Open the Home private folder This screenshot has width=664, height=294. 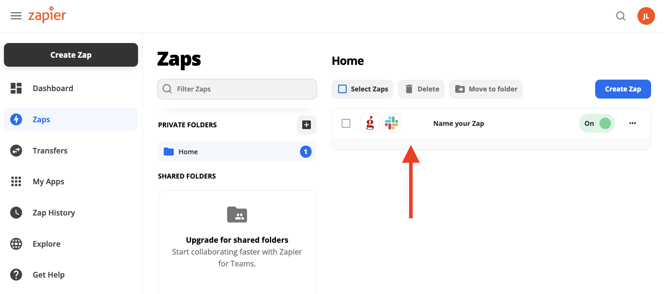[x=237, y=152]
